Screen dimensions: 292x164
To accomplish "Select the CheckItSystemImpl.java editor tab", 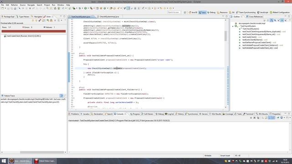I will 109,16.
